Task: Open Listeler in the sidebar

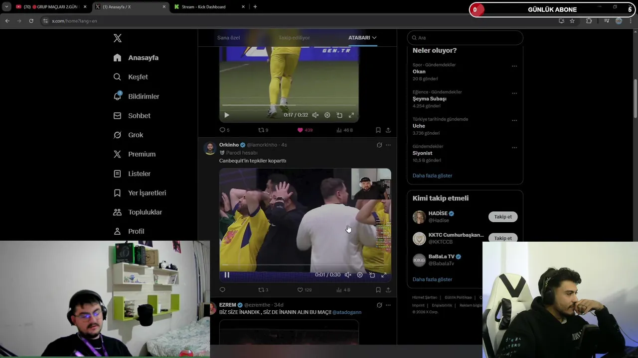Action: (x=132, y=174)
